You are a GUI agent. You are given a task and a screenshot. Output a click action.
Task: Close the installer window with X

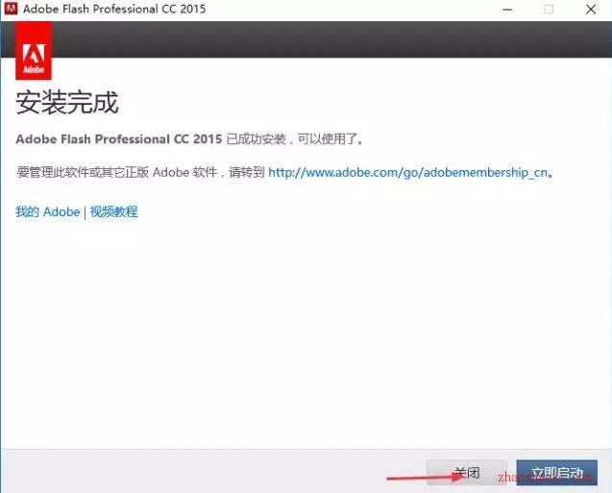591,10
